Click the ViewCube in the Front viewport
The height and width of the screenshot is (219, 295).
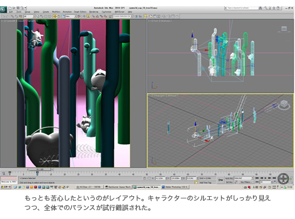click(x=284, y=29)
